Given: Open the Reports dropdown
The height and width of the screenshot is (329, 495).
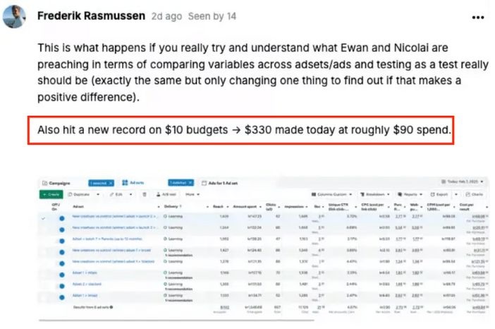Looking at the screenshot, I should (410, 193).
